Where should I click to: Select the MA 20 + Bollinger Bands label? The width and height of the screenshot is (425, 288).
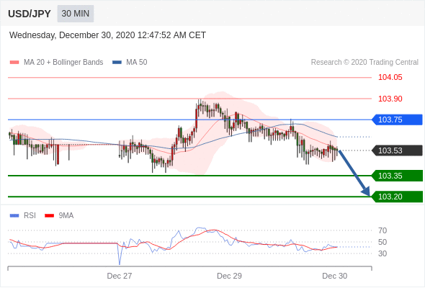coord(63,63)
